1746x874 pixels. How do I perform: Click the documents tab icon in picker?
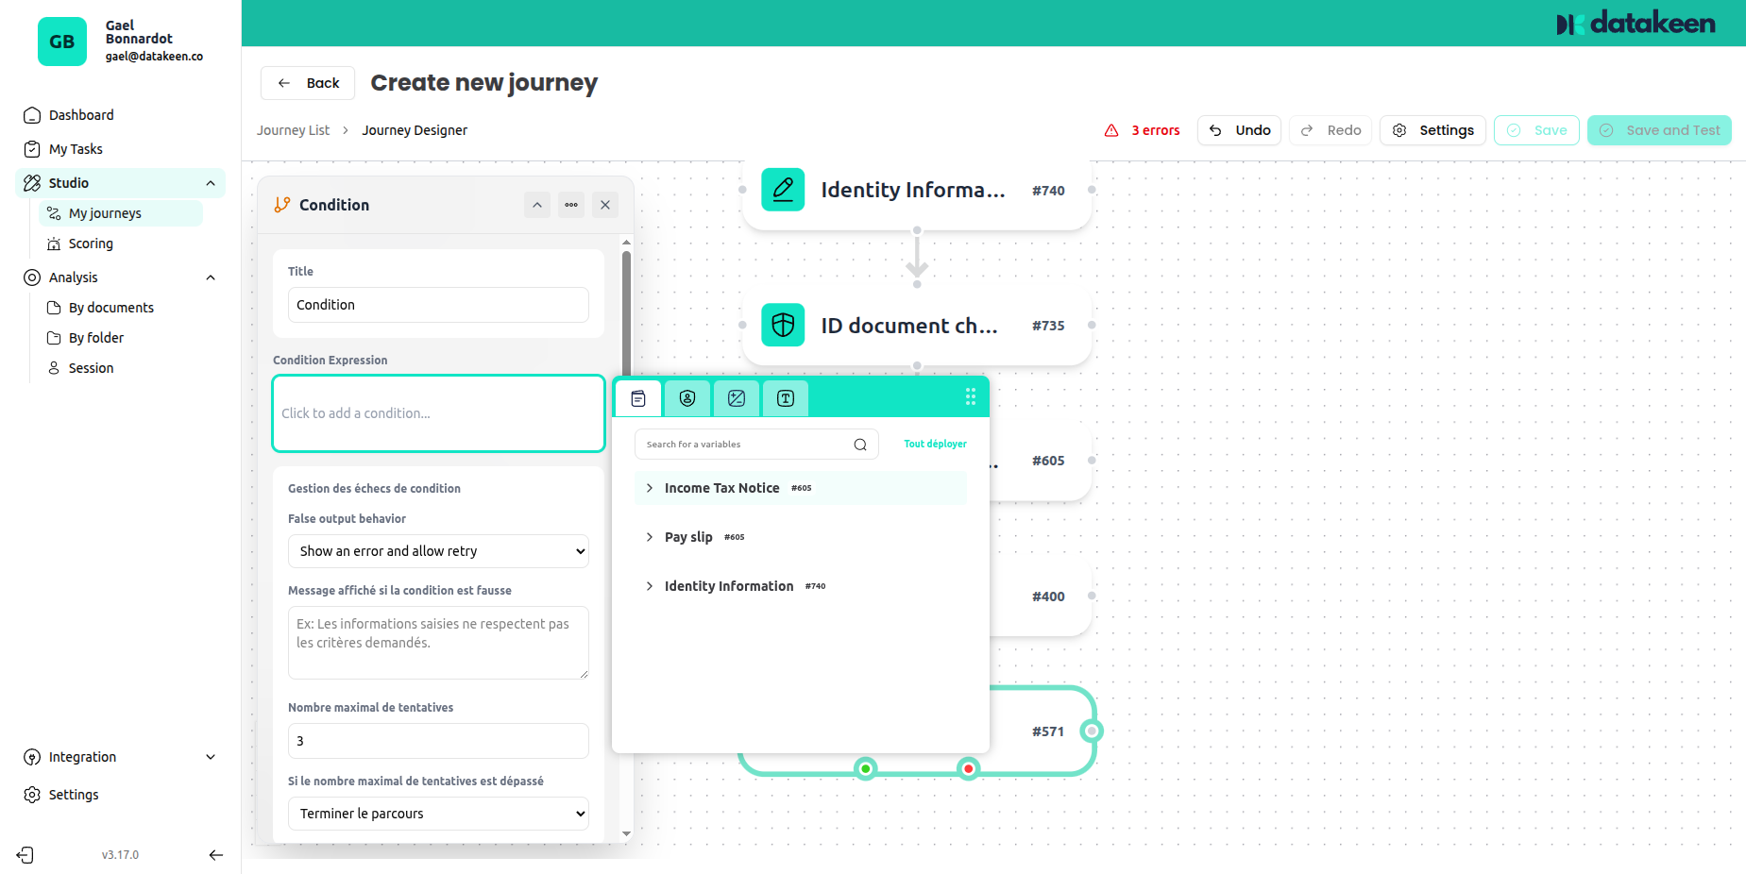[638, 398]
